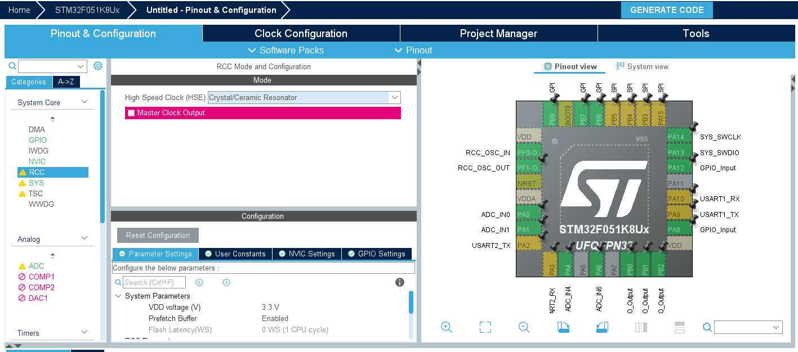Image resolution: width=798 pixels, height=352 pixels.
Task: Open NVIC Settings tab
Action: pos(307,254)
